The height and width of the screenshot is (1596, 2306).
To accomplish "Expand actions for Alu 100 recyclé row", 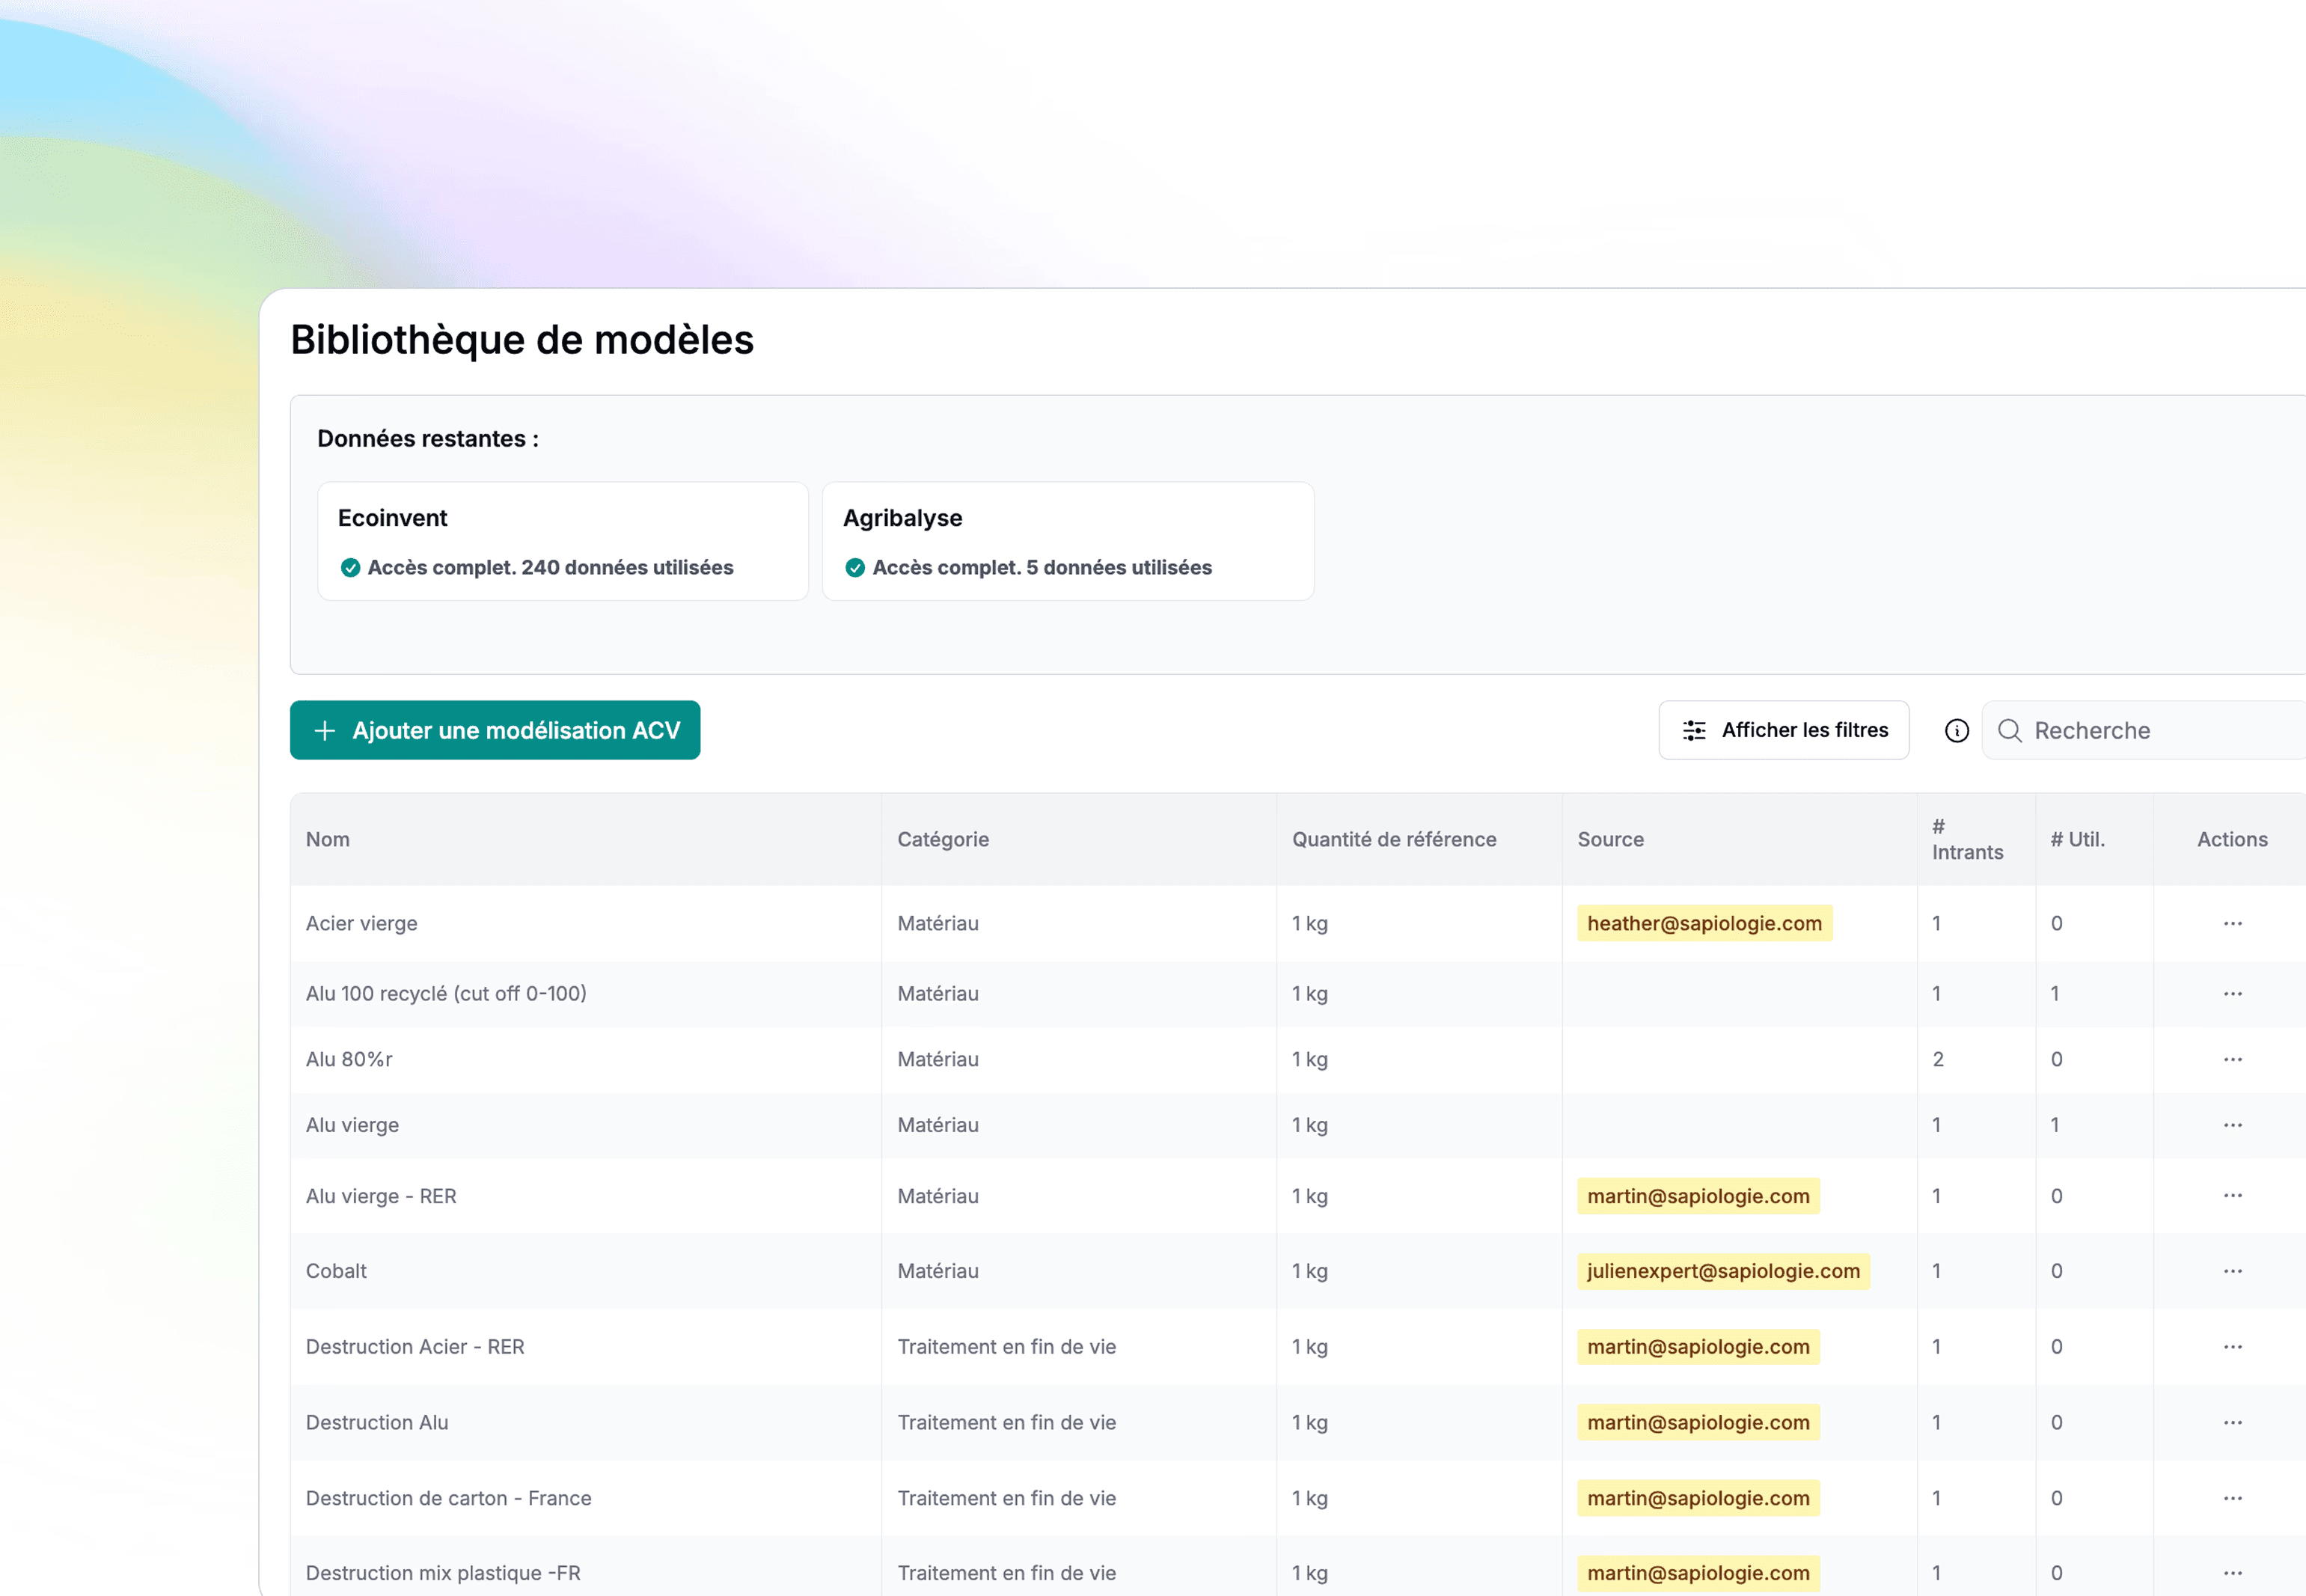I will 2232,994.
